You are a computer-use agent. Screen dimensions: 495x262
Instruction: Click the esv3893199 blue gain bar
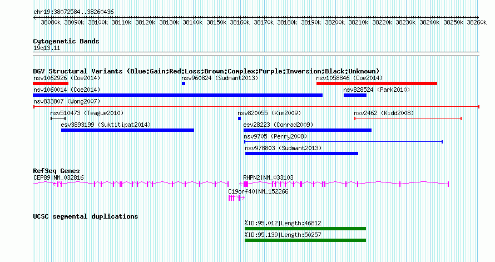[127, 130]
